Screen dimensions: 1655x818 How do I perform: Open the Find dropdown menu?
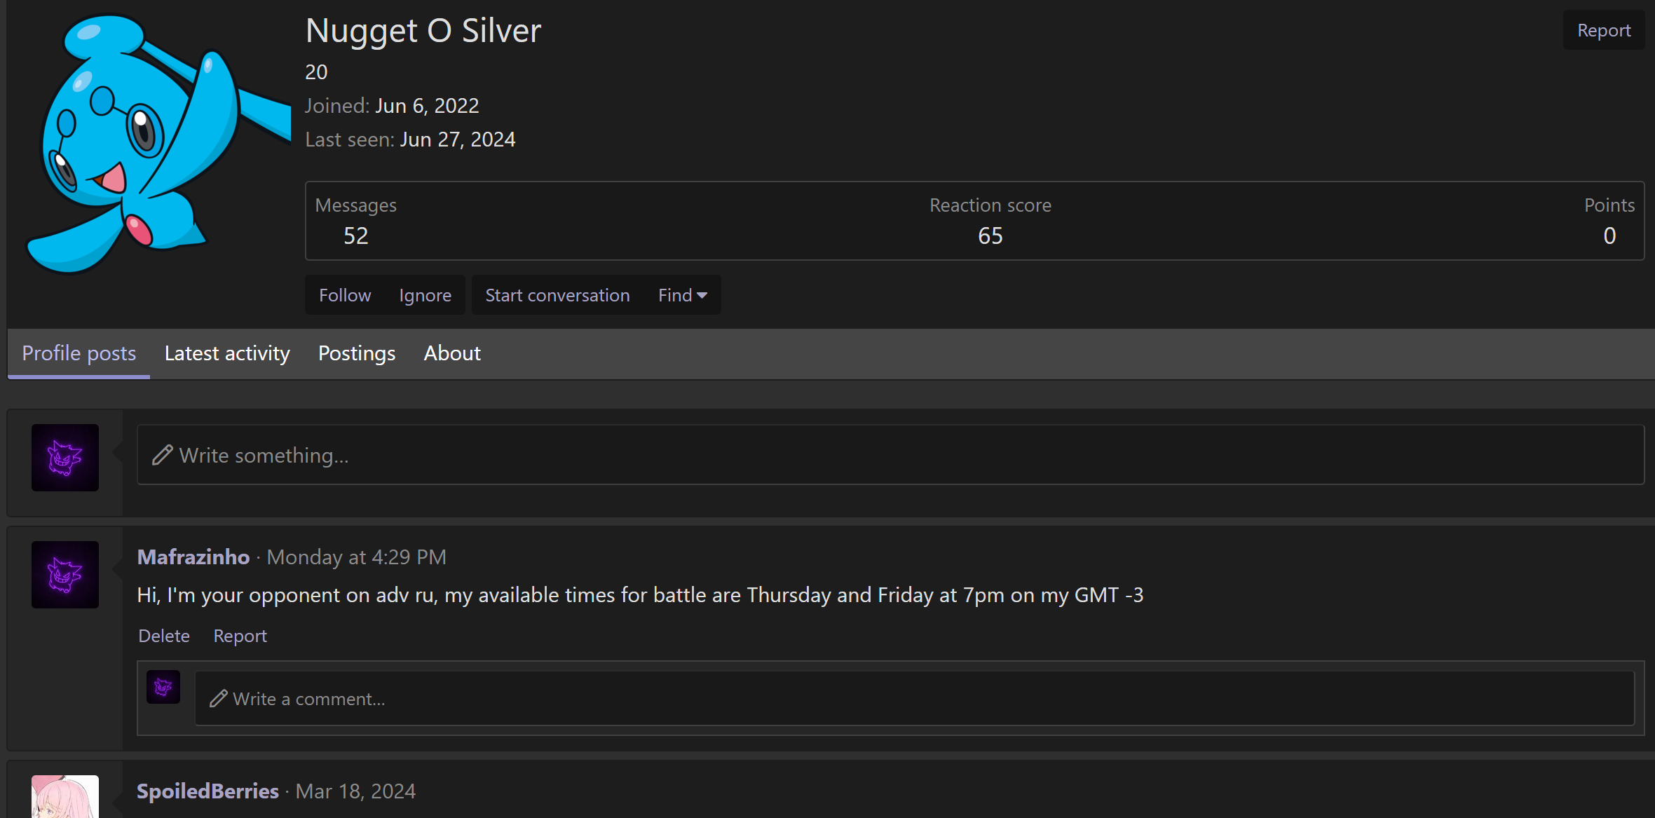[682, 295]
